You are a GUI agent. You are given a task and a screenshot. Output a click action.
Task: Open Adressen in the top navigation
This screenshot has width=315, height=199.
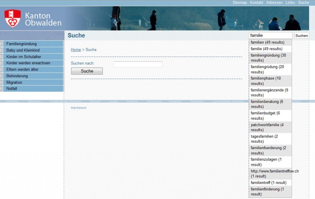tap(274, 2)
